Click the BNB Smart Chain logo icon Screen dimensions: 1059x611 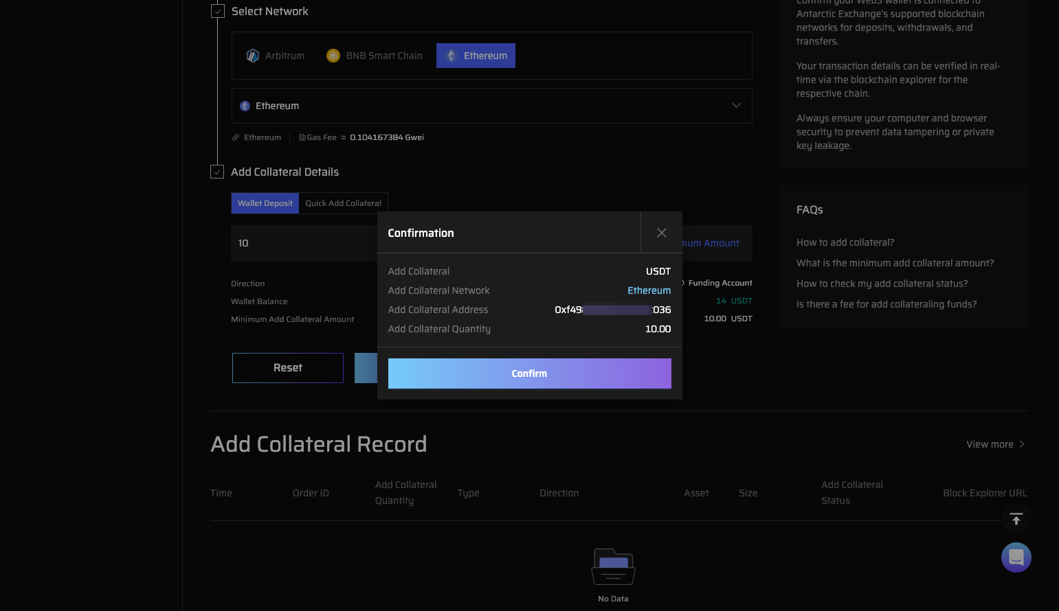[x=333, y=56]
